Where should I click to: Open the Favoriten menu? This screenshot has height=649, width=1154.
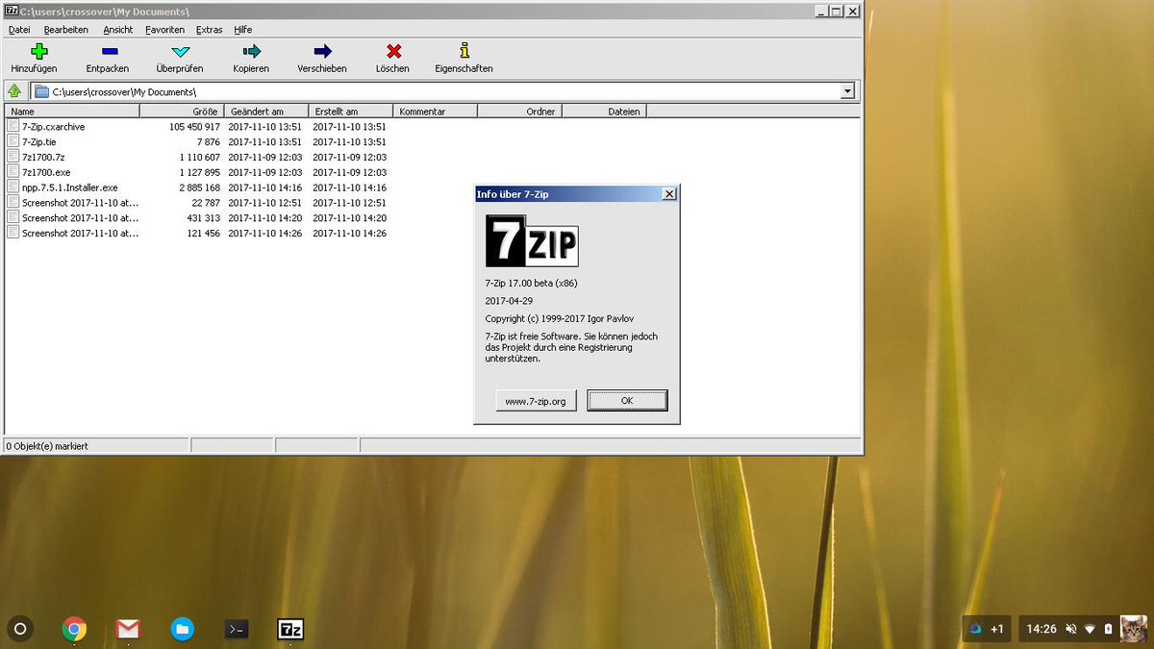164,30
